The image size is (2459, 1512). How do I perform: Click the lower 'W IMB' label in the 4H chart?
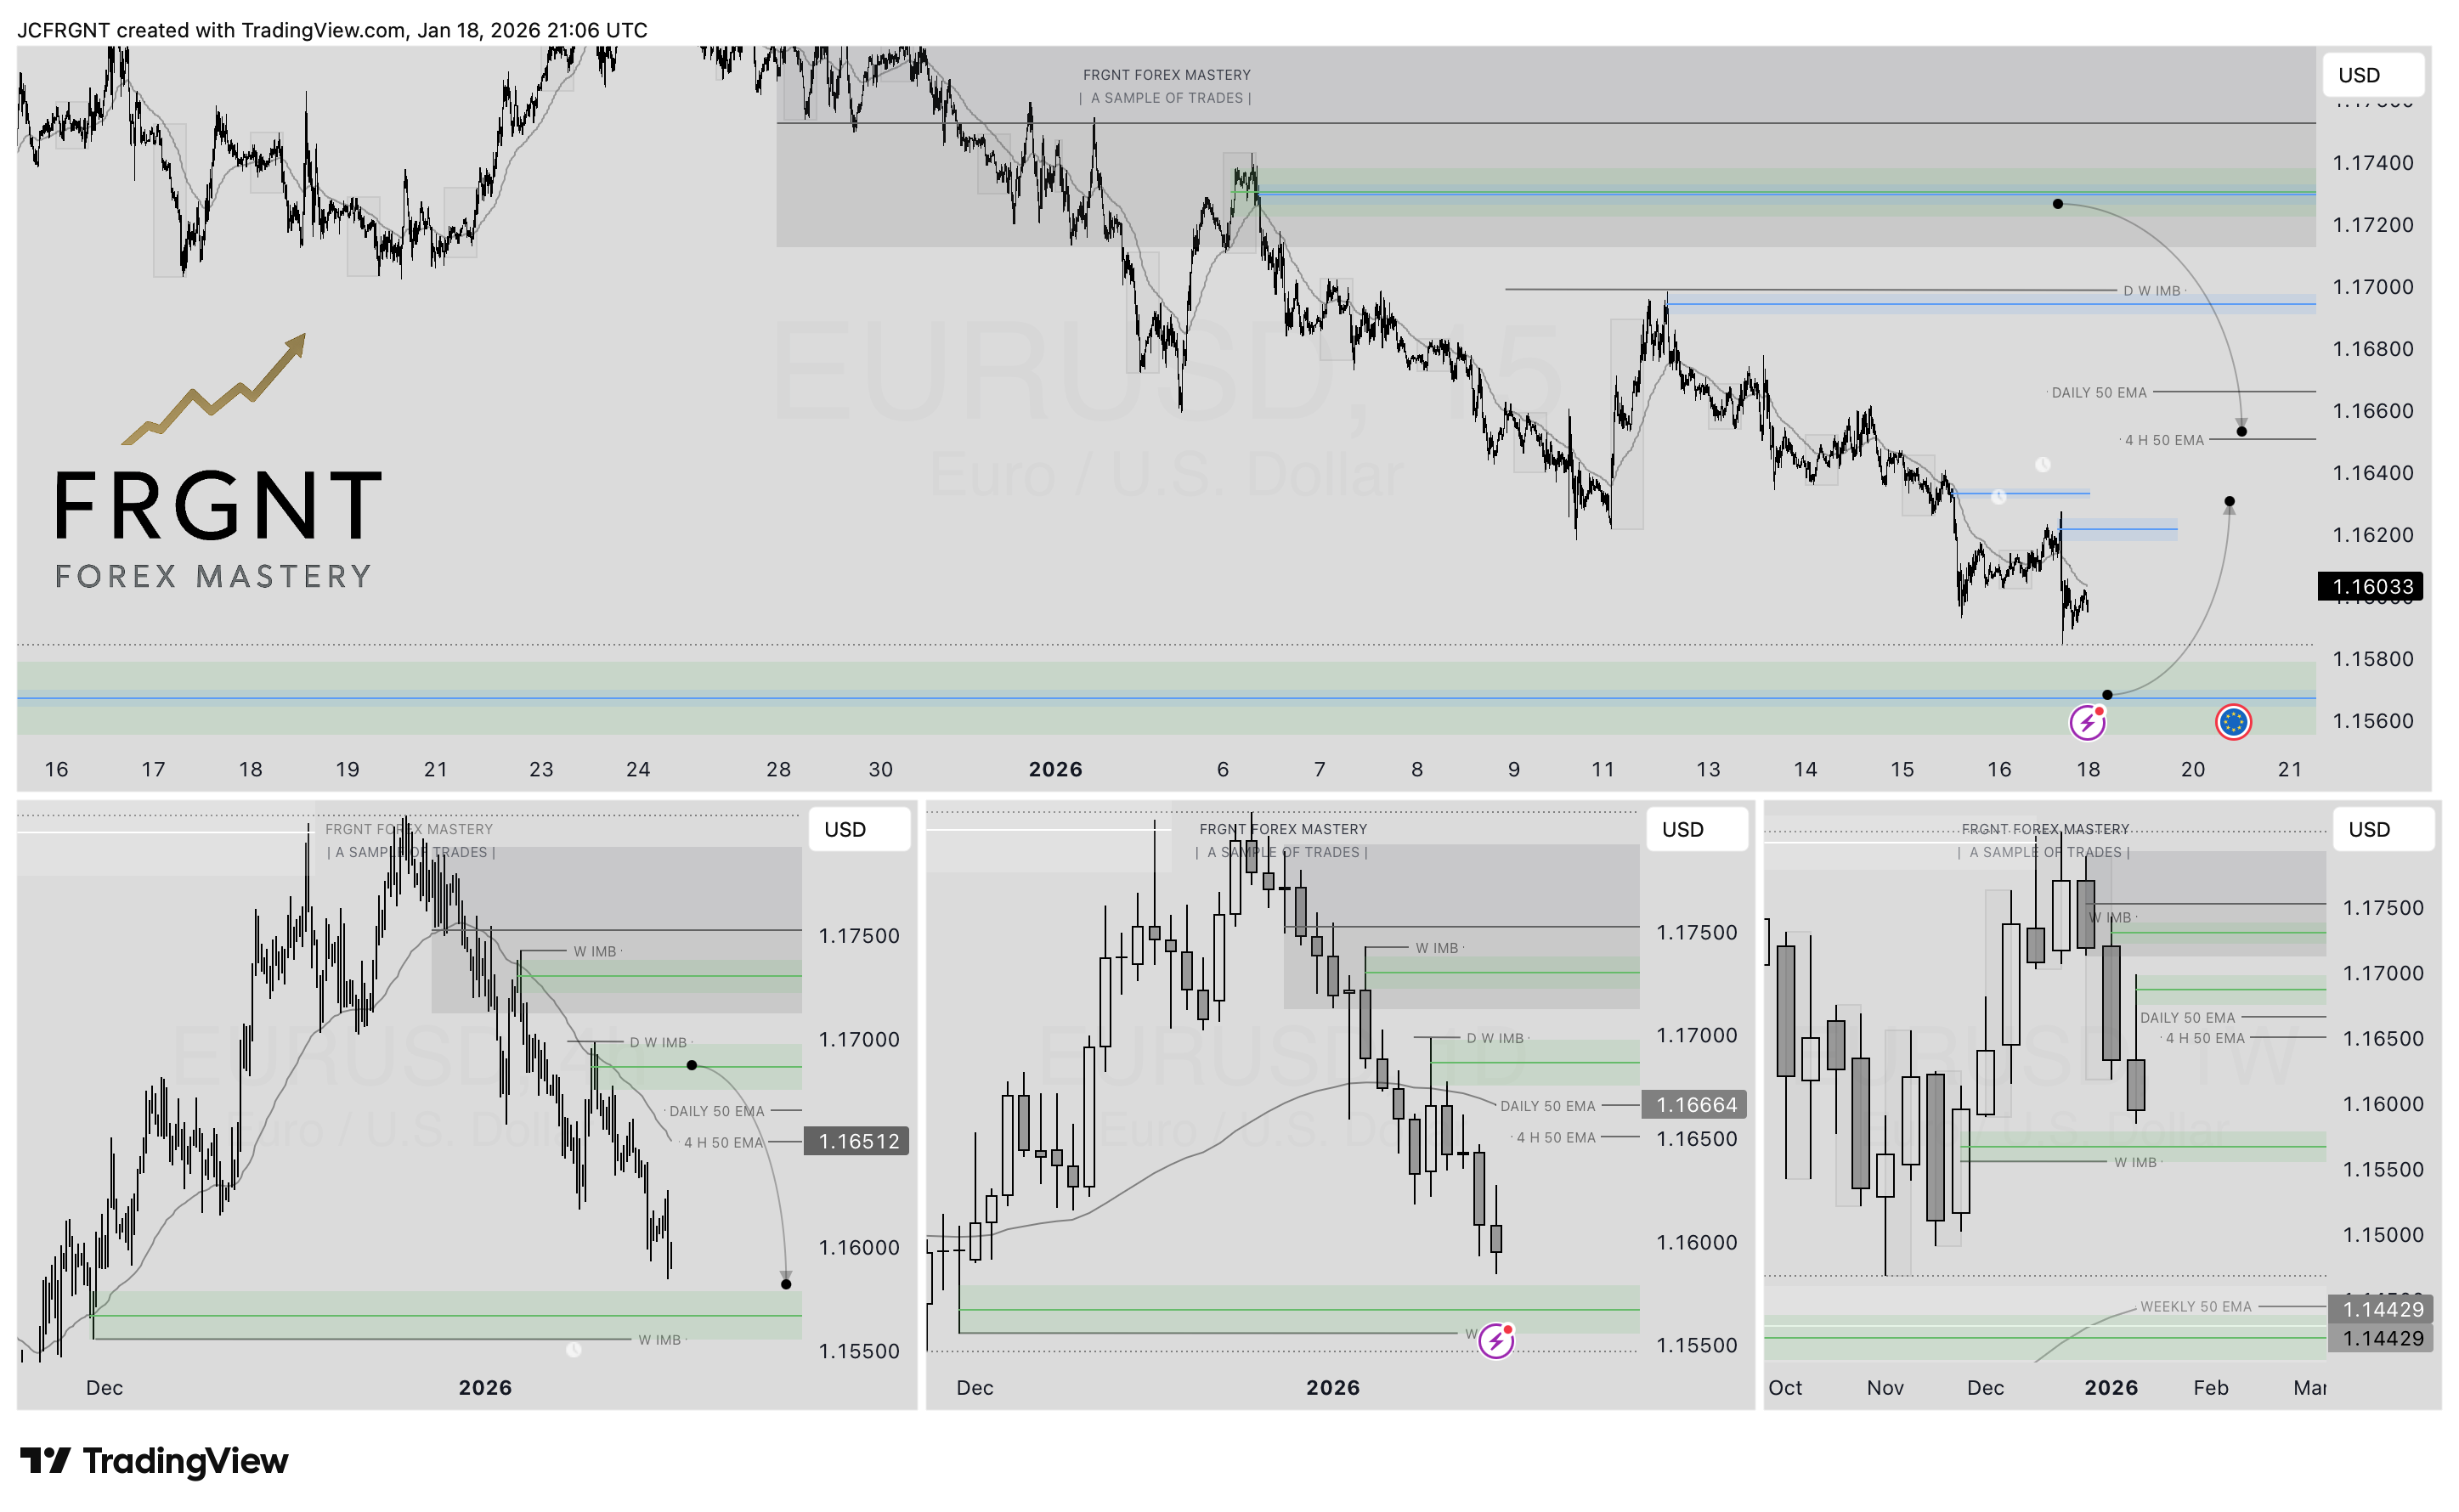[659, 1340]
